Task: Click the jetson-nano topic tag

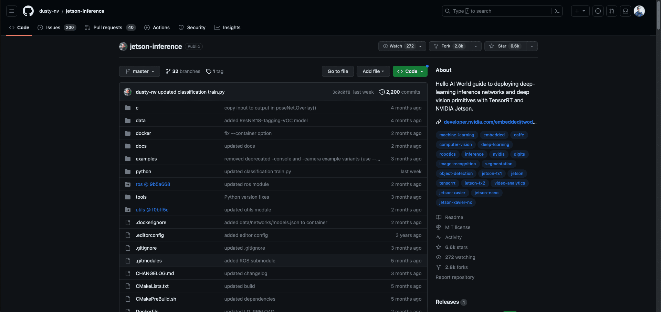Action: tap(486, 193)
